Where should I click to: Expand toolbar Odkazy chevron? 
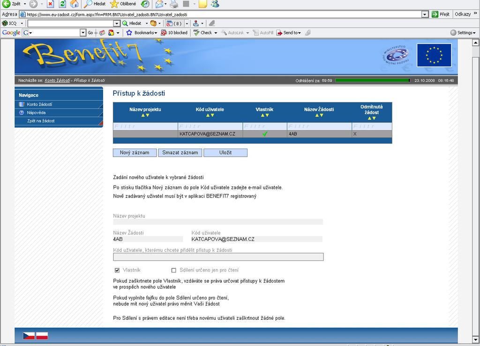tap(475, 14)
